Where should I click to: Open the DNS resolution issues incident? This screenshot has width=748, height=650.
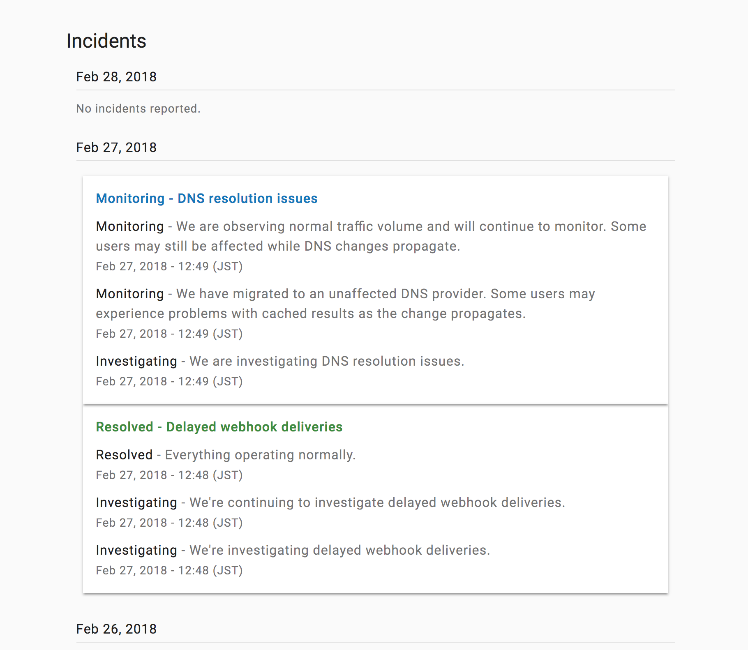206,198
